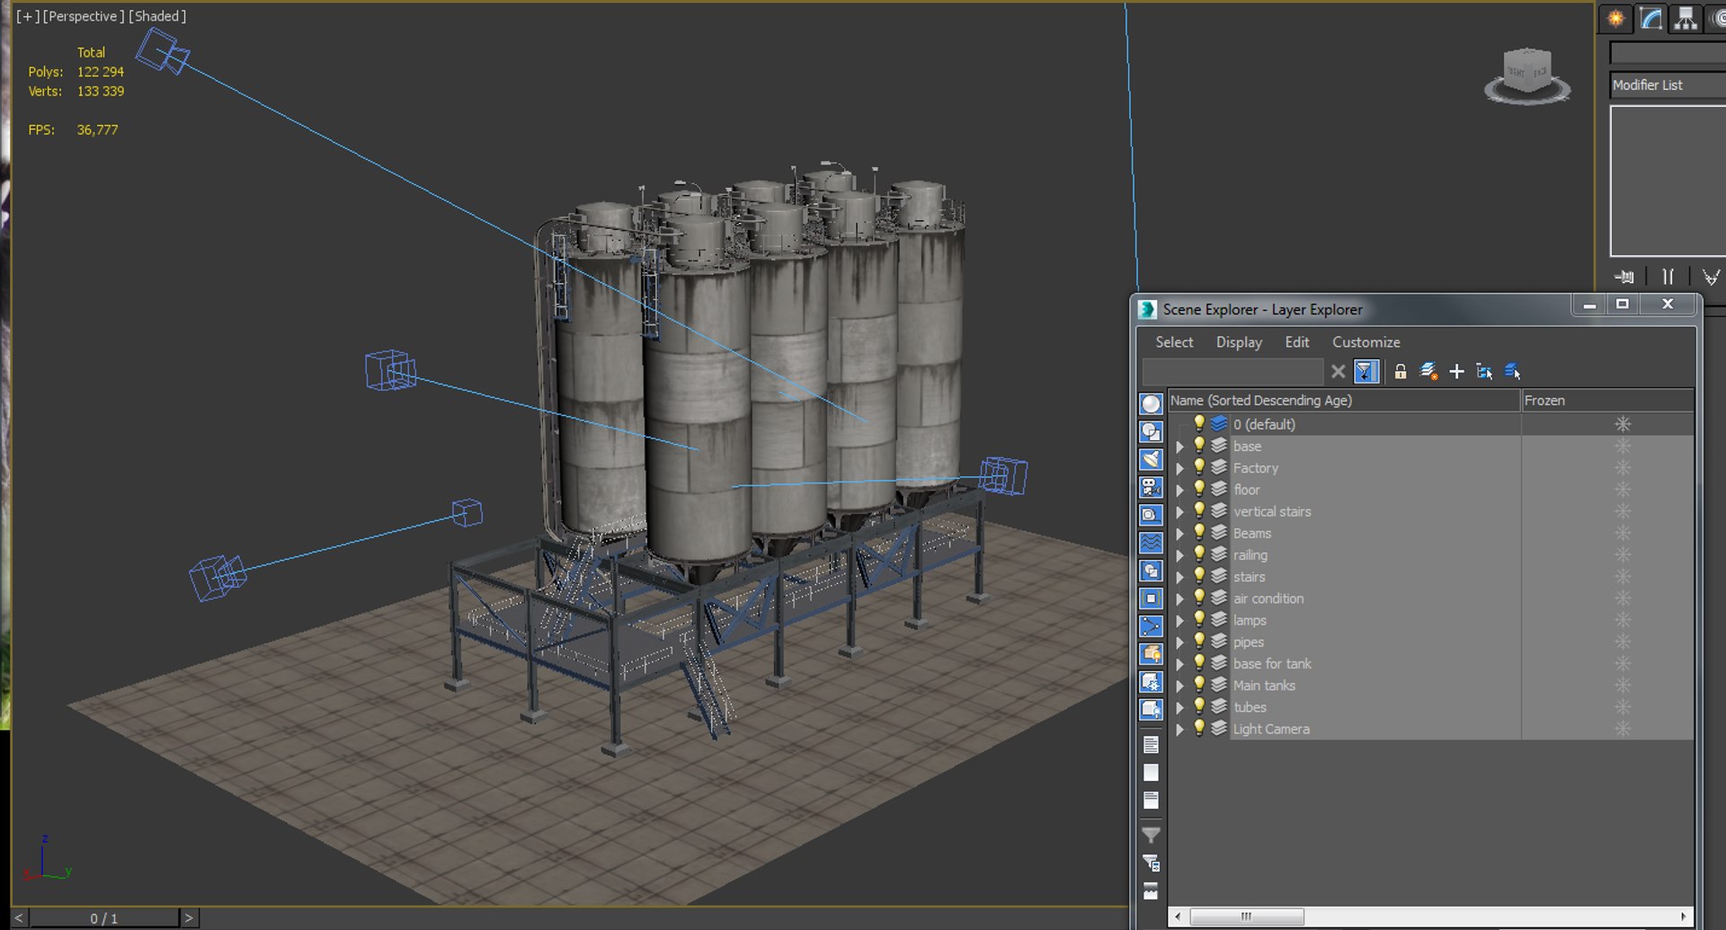Toggle Display Hidden Objects filter icon
1726x930 pixels.
1151,710
